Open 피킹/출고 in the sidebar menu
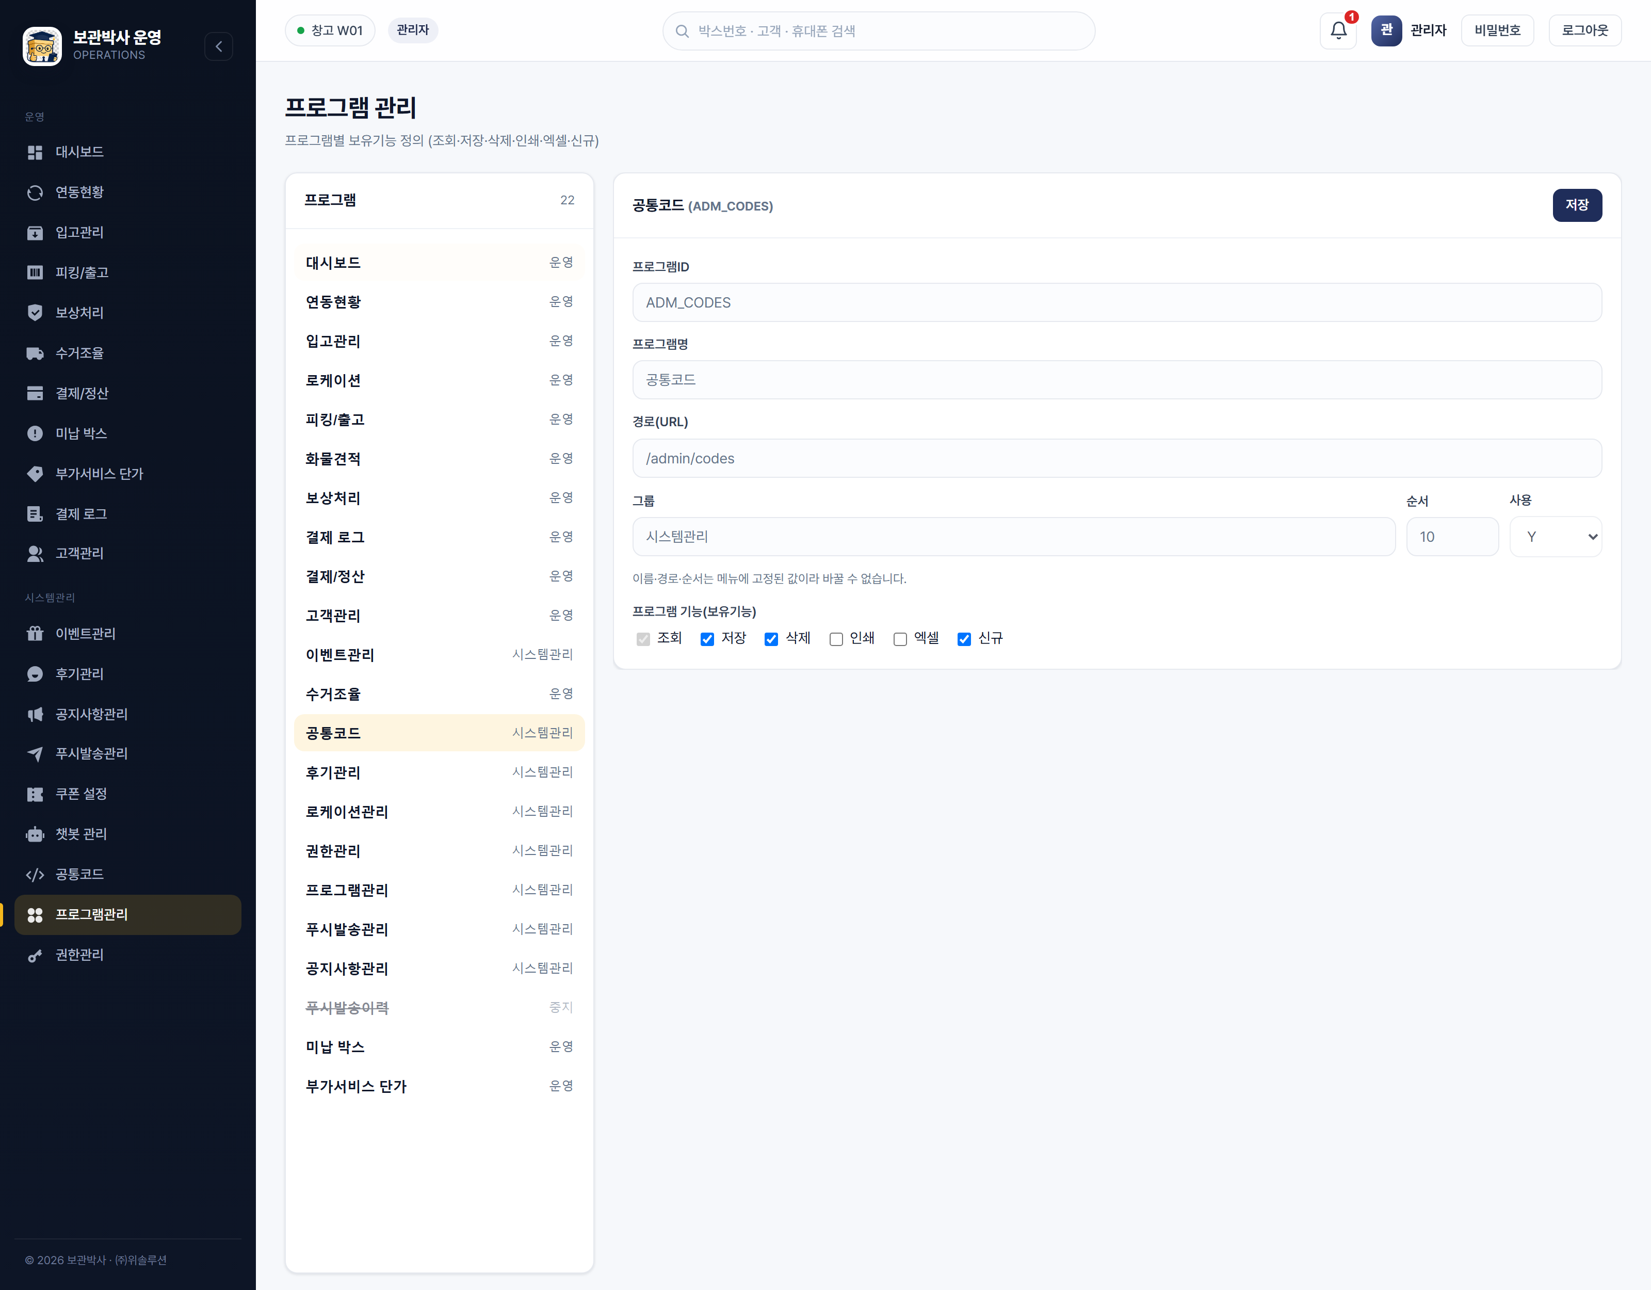 point(127,272)
